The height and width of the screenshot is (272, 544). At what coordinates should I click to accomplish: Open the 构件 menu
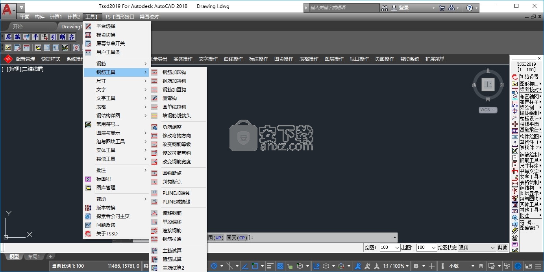(40, 17)
